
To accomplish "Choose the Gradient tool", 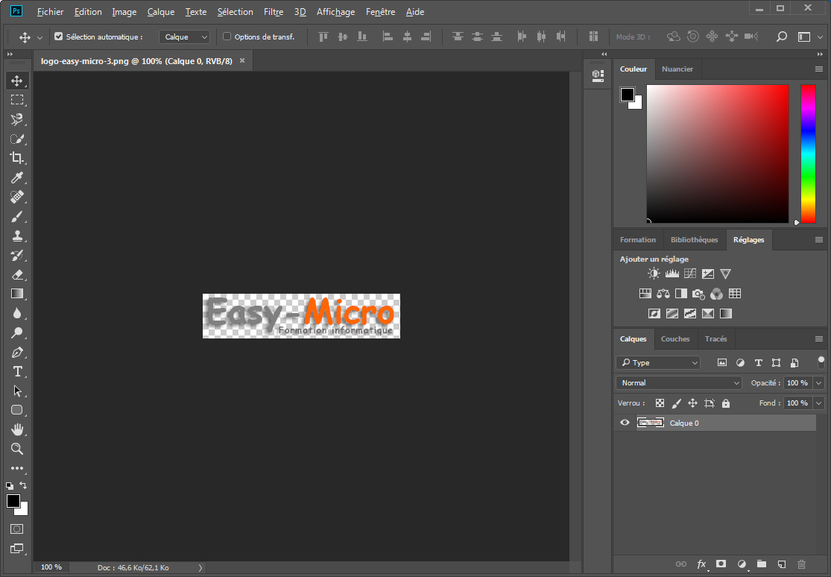I will click(17, 294).
